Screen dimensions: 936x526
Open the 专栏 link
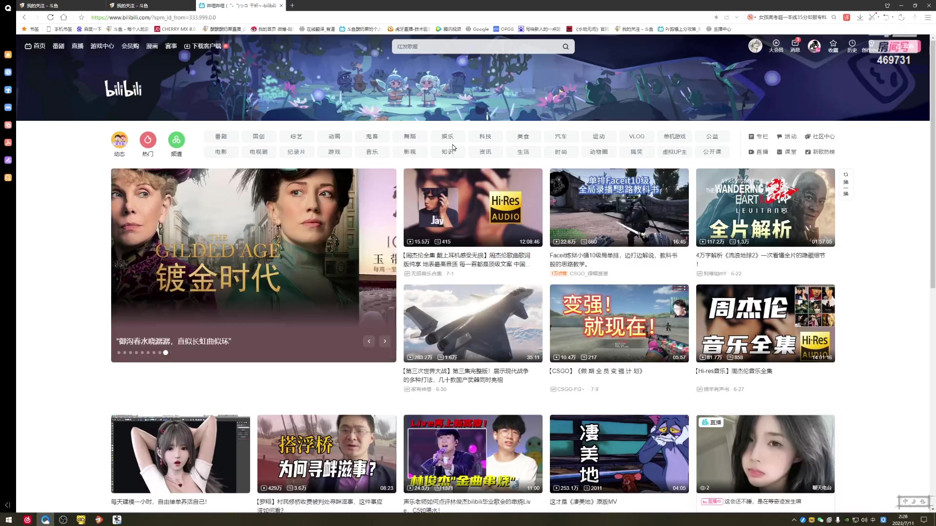coord(759,136)
